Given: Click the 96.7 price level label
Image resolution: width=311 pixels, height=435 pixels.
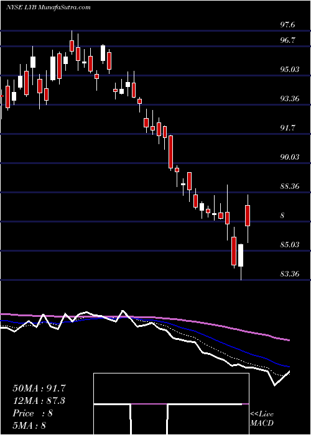Looking at the screenshot, I should (287, 40).
